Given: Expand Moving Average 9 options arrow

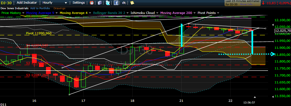Looking at the screenshot, I should click(x=57, y=13).
